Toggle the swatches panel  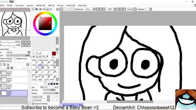[x=47, y=9]
